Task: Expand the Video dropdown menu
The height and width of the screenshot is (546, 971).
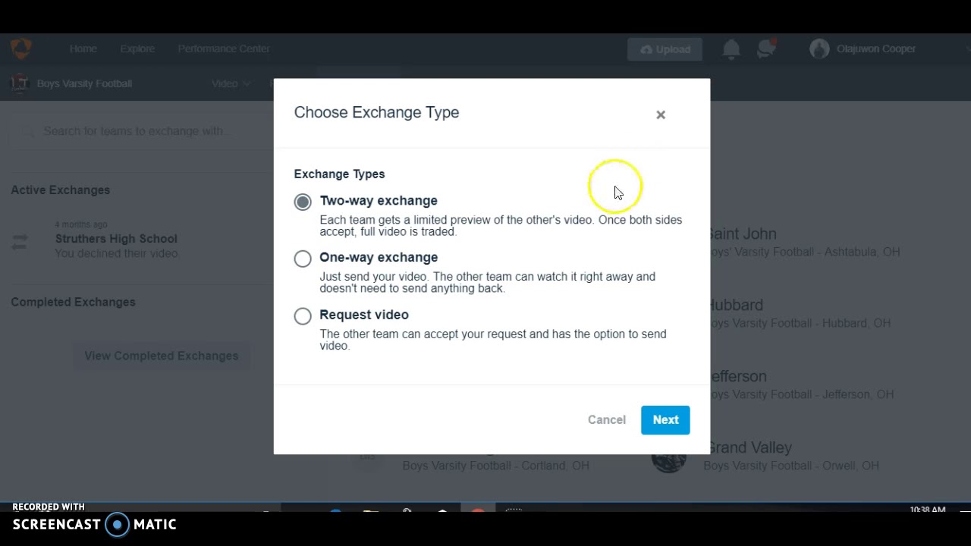Action: click(x=231, y=83)
